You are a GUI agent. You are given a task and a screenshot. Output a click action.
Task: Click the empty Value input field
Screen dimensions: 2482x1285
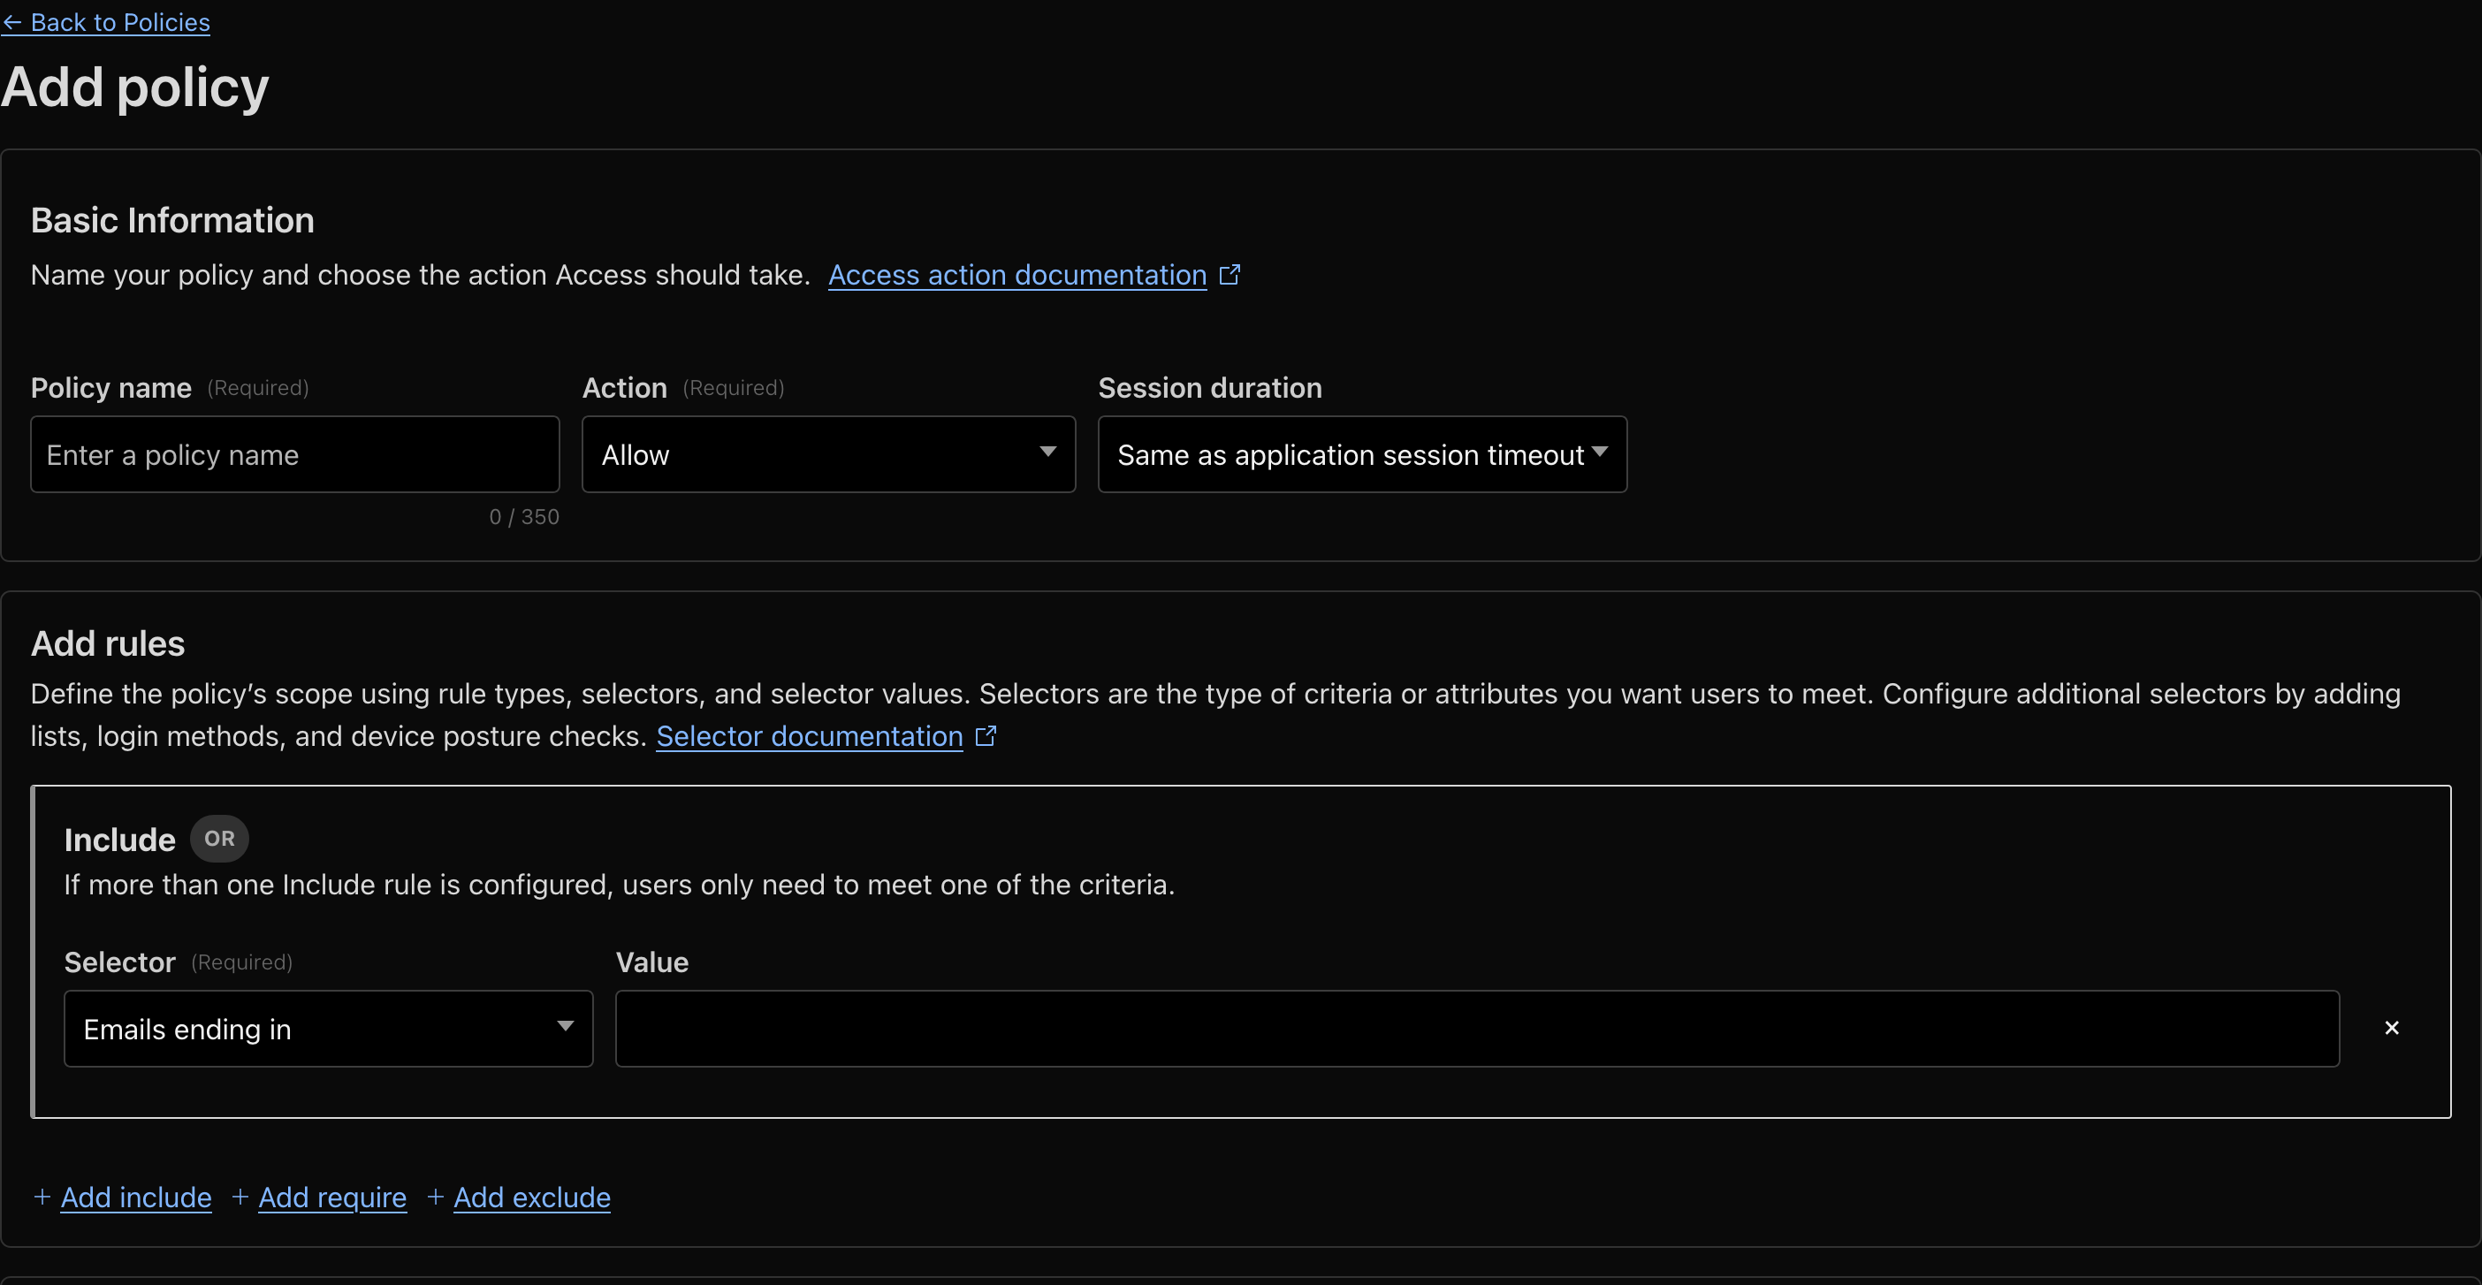pos(1474,1028)
